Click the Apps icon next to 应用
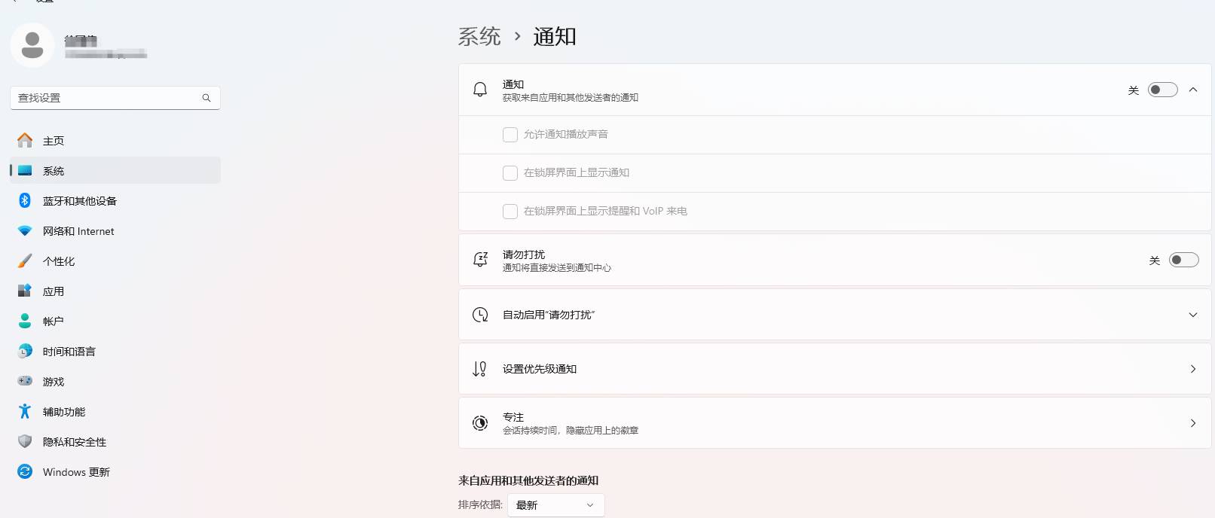 click(x=25, y=291)
